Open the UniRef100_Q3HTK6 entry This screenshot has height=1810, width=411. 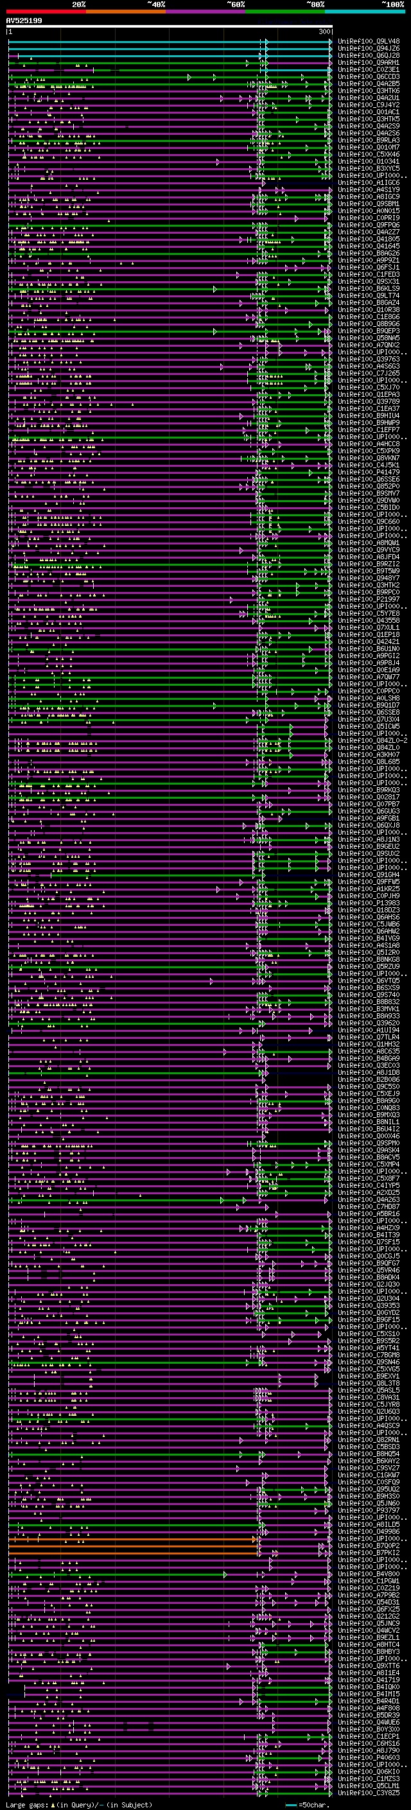(369, 91)
